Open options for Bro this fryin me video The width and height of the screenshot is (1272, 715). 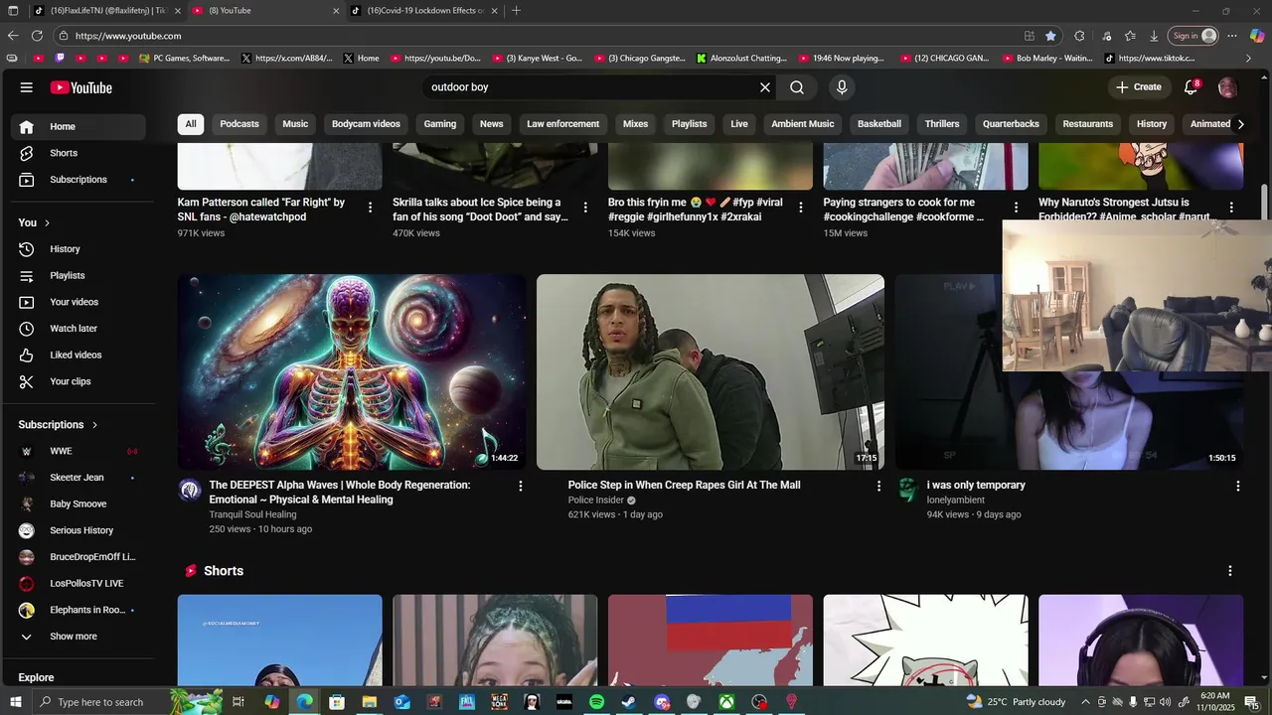point(801,208)
